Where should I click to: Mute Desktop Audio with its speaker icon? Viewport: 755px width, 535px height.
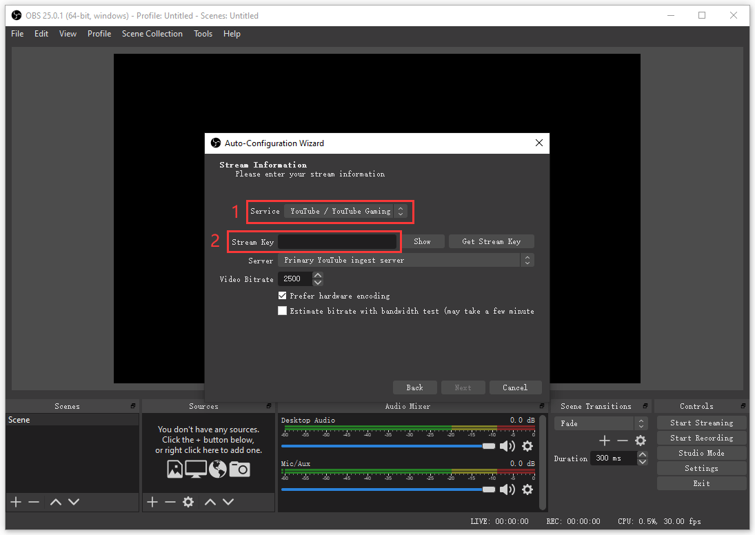507,446
